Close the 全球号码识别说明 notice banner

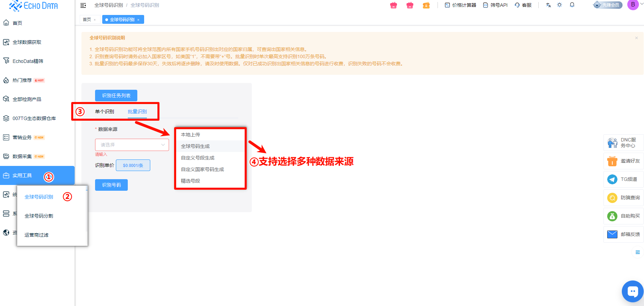tap(636, 38)
